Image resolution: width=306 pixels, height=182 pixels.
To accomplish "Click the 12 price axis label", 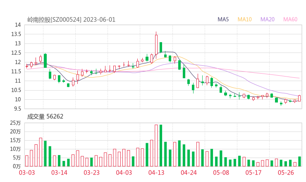I will coord(18,62).
